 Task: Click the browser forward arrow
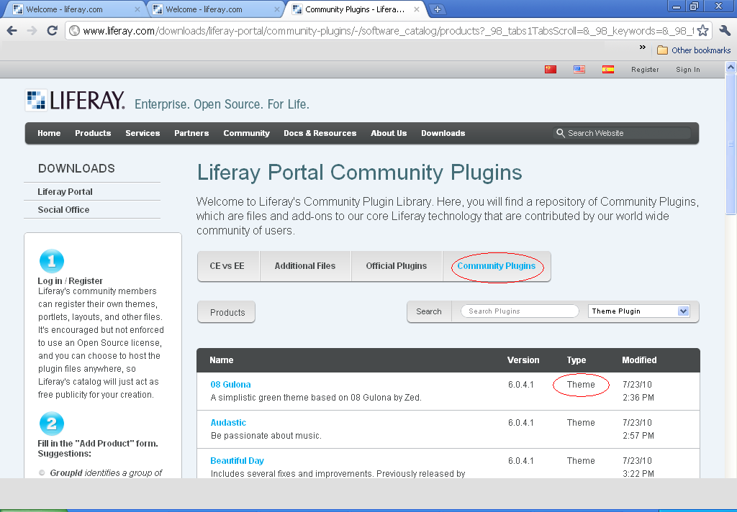32,31
